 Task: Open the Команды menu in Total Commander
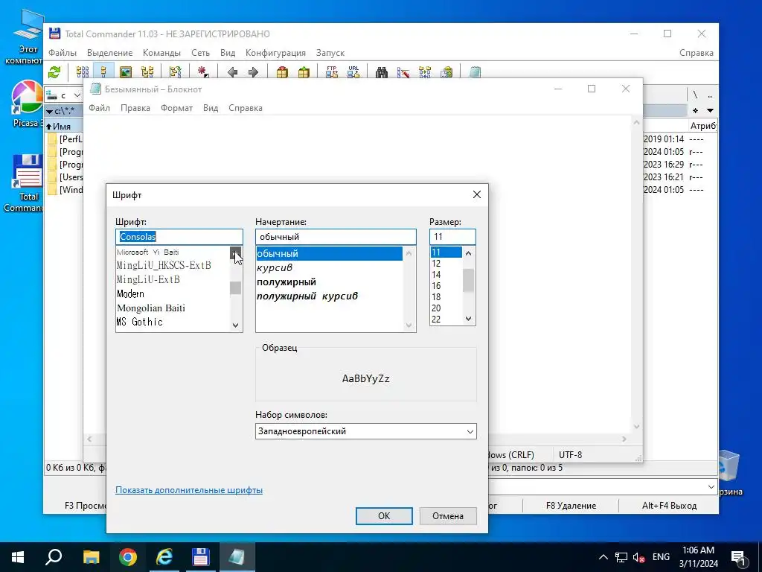tap(161, 53)
